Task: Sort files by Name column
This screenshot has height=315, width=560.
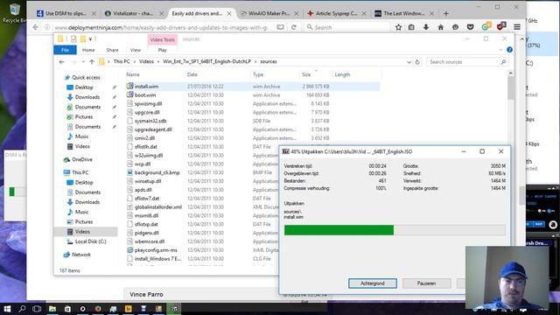Action: (132, 74)
